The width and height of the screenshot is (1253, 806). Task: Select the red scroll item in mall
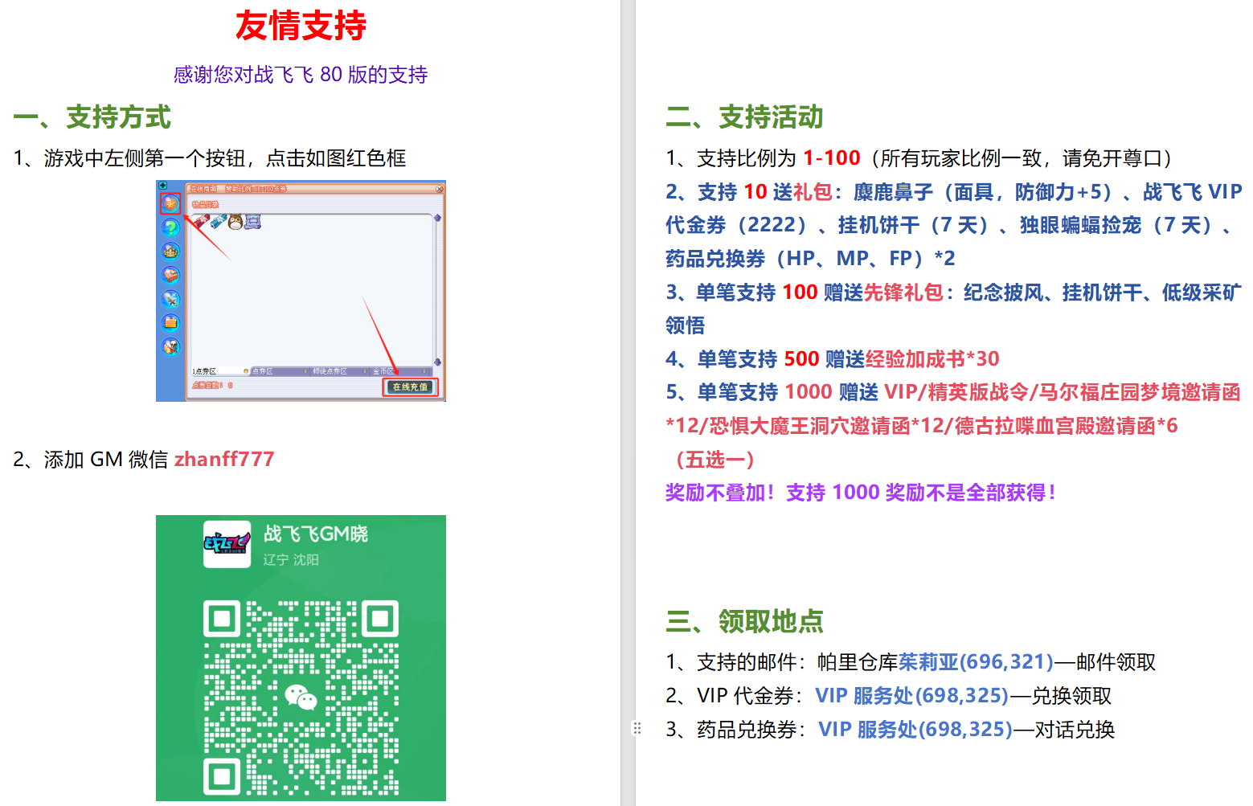(x=202, y=221)
